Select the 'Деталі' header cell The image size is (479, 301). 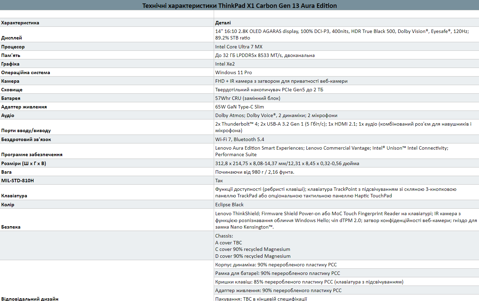[346, 23]
